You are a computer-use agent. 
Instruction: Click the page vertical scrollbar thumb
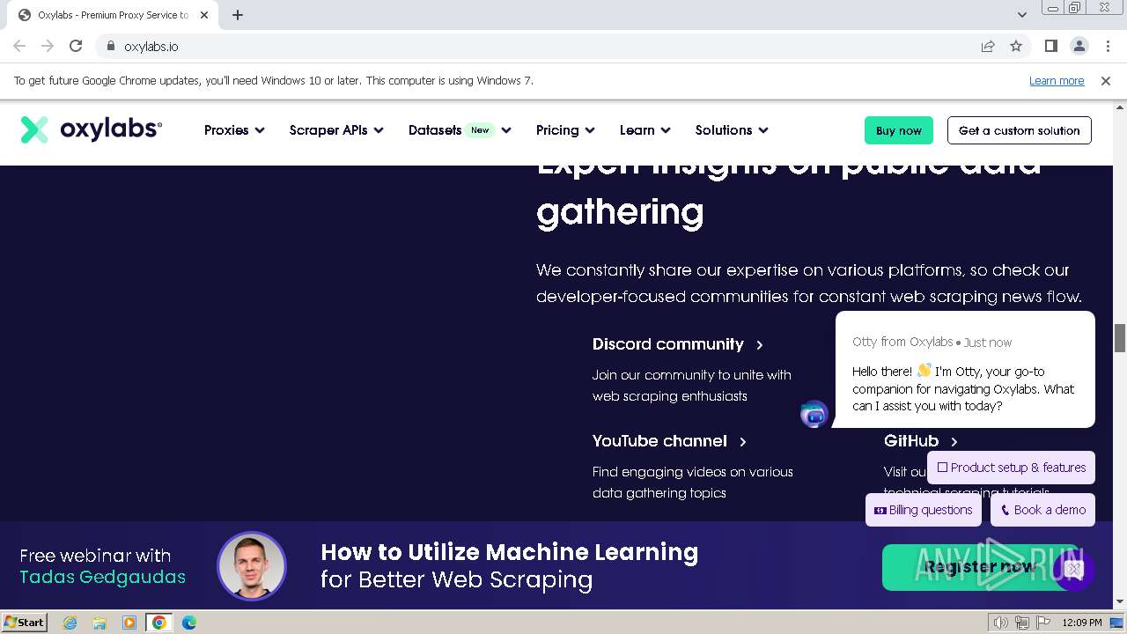(x=1120, y=337)
